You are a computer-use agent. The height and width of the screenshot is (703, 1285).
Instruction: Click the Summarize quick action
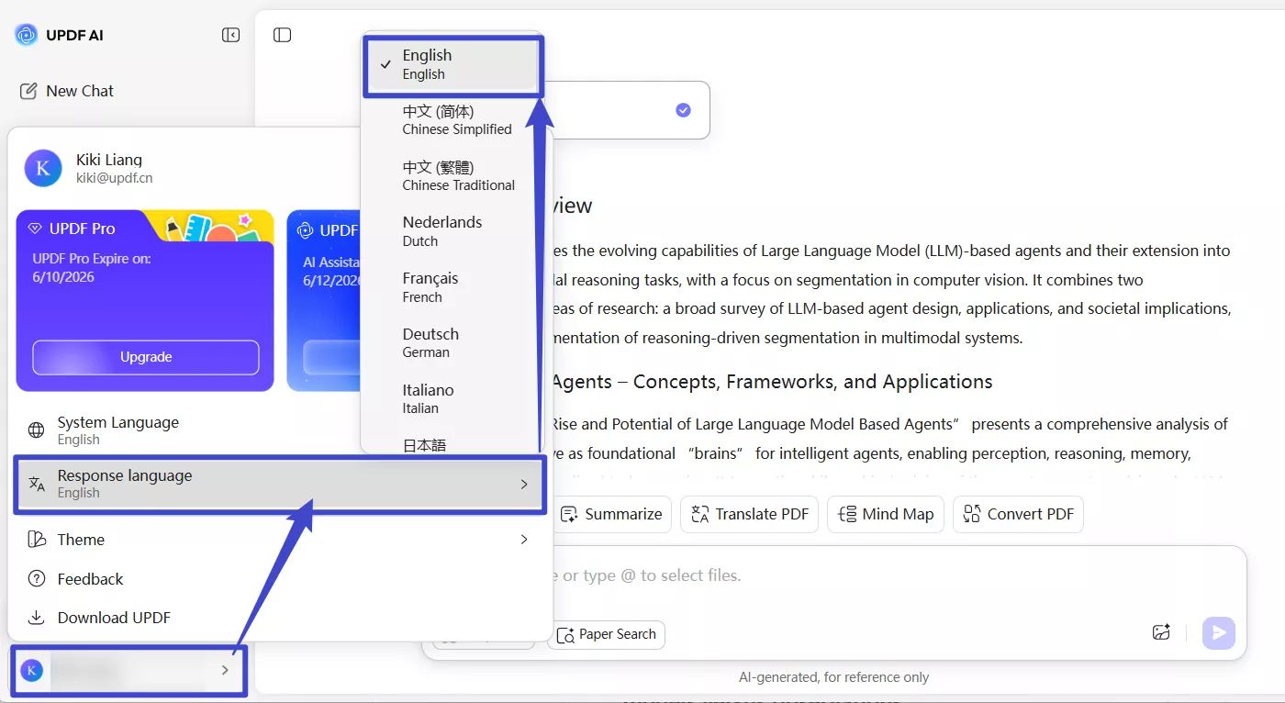pyautogui.click(x=611, y=514)
